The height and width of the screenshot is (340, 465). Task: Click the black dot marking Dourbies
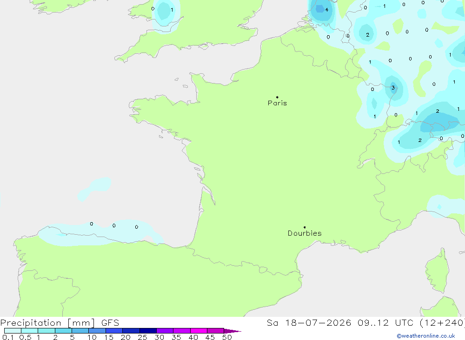click(305, 227)
